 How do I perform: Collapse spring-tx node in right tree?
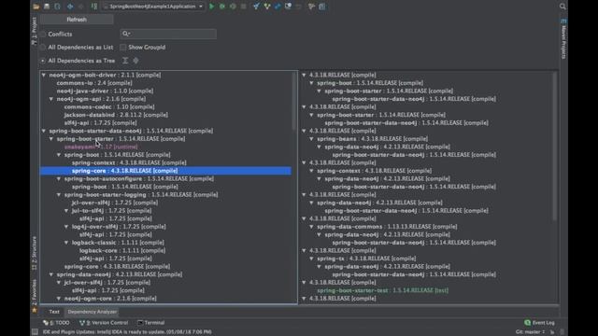coord(311,259)
